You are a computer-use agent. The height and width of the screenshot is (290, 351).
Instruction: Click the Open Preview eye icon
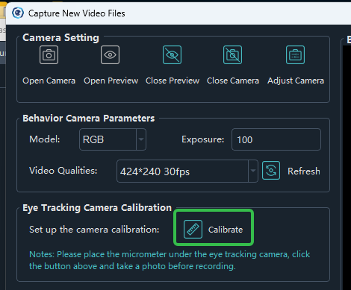(x=110, y=55)
